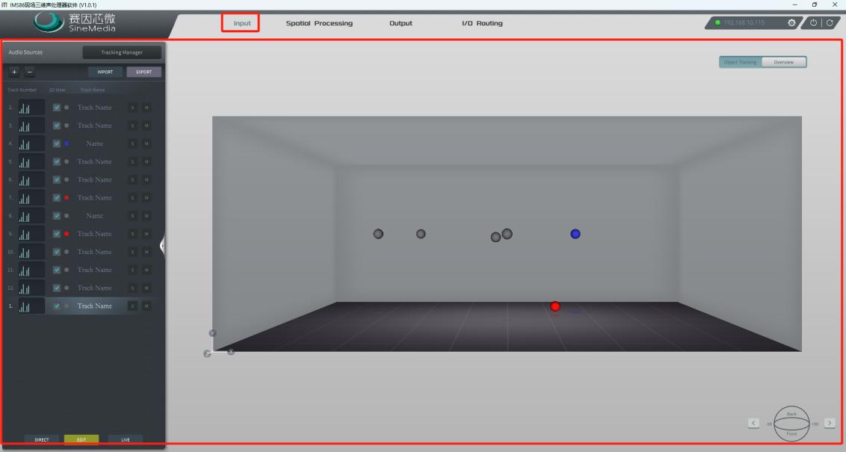The width and height of the screenshot is (846, 452).
Task: Click the red color dot of track 7
Action: click(x=67, y=198)
